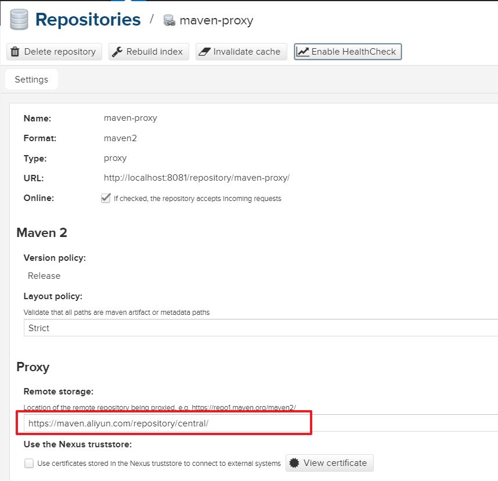Click the Invalidate cache button label

click(247, 52)
